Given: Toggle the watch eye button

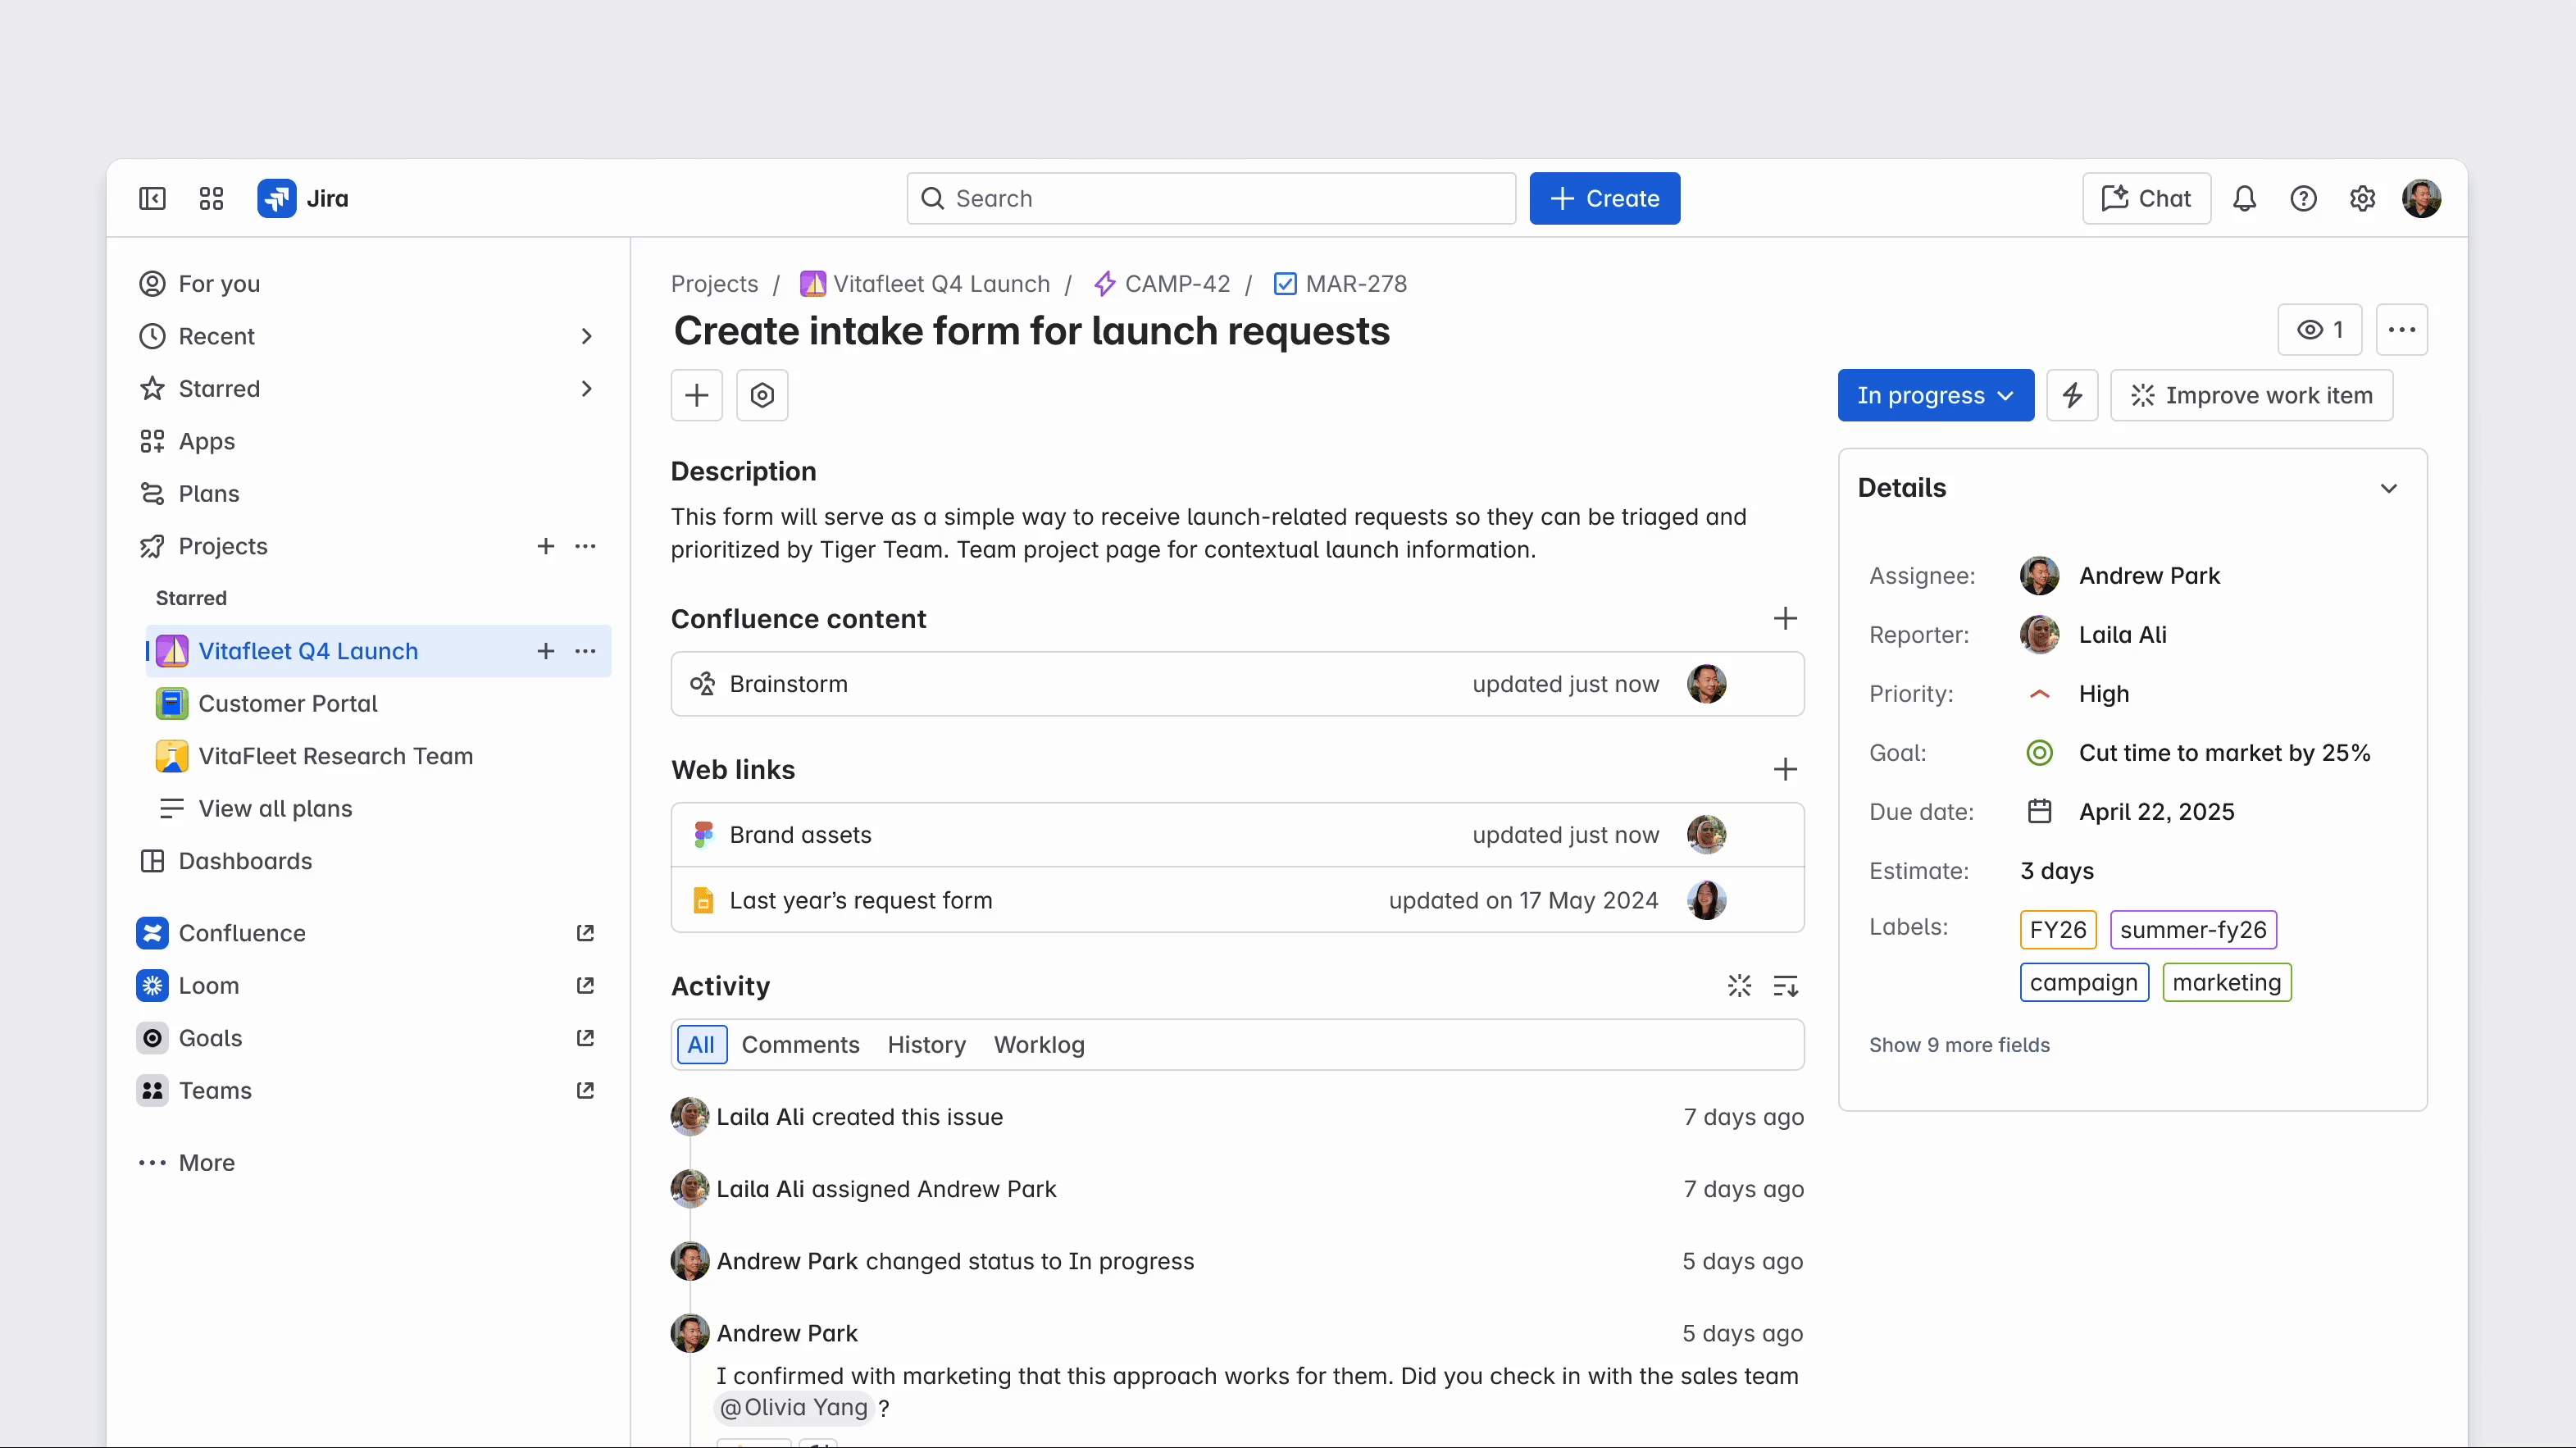Looking at the screenshot, I should (2319, 330).
